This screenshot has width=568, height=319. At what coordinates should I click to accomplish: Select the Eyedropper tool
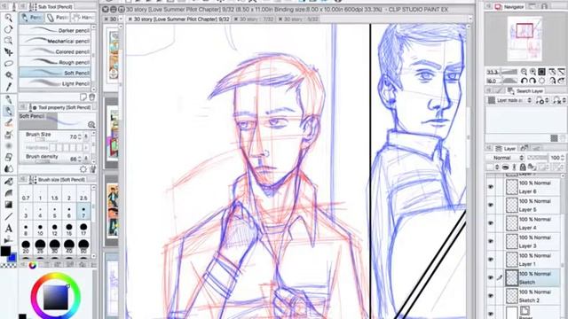(8, 87)
